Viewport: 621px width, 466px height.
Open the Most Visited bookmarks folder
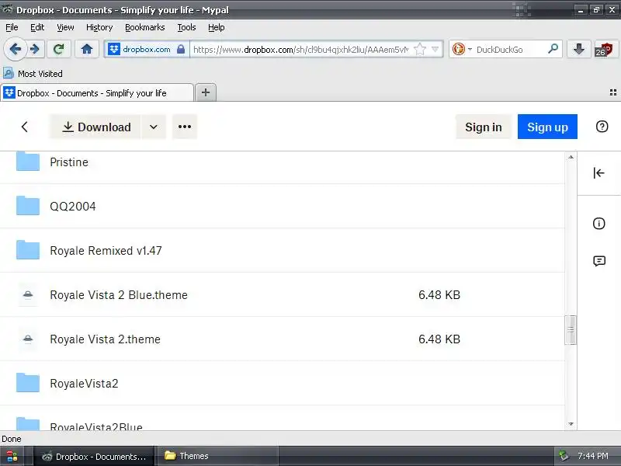point(33,74)
